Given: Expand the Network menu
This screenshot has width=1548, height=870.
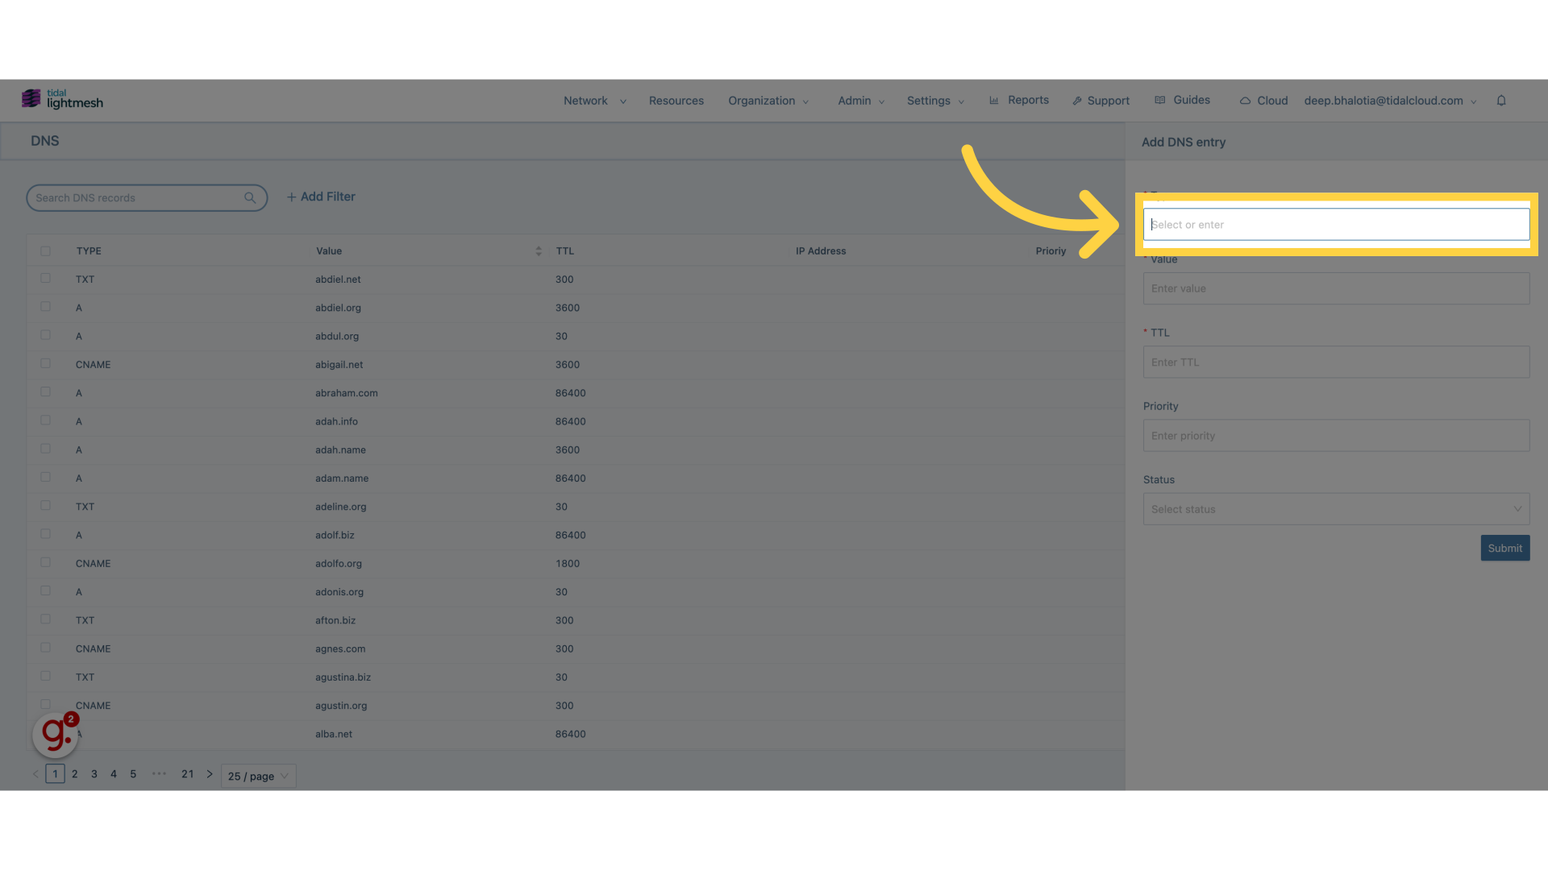Looking at the screenshot, I should [595, 101].
